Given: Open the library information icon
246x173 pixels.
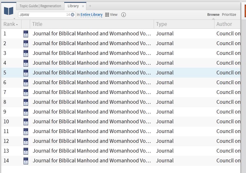Looking at the screenshot, I should (x=124, y=15).
